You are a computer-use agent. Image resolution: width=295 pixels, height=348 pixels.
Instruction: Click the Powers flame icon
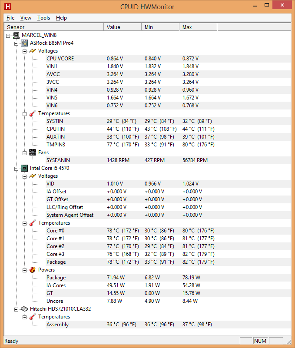coord(33,270)
